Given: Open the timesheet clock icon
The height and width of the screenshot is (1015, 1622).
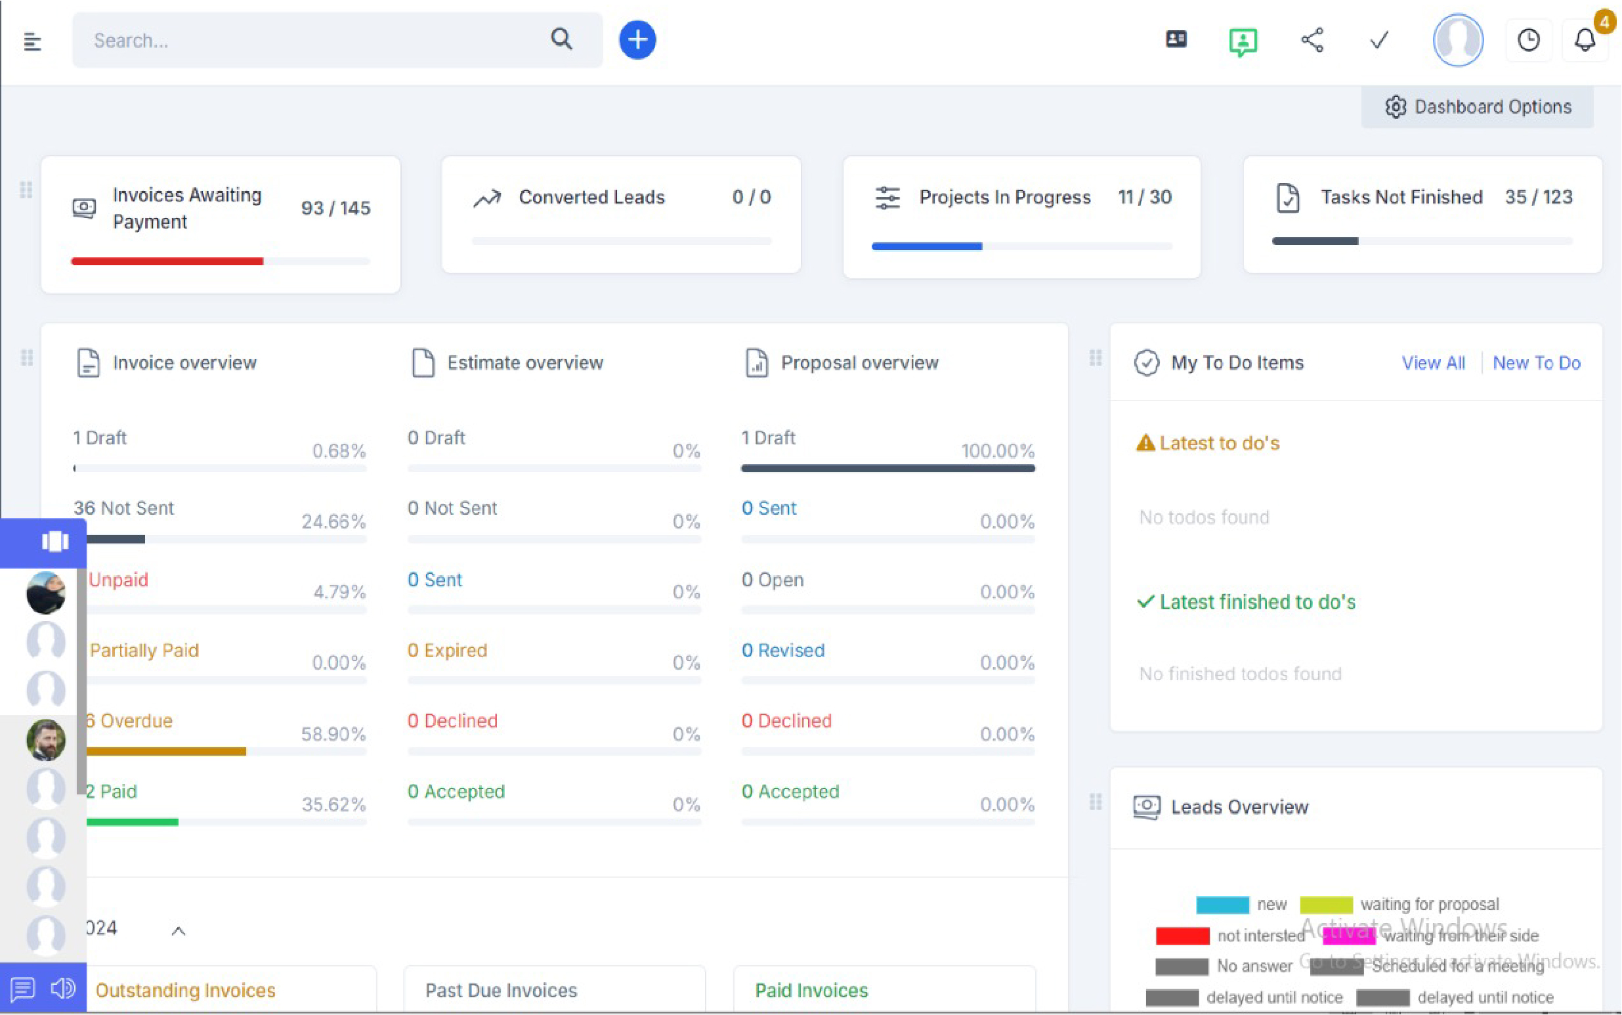Looking at the screenshot, I should [x=1528, y=40].
